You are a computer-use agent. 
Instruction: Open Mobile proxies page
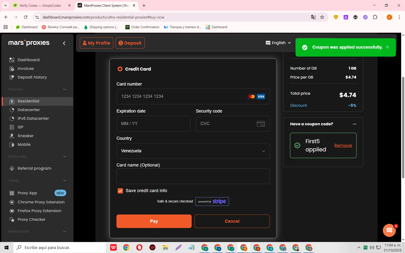click(24, 144)
